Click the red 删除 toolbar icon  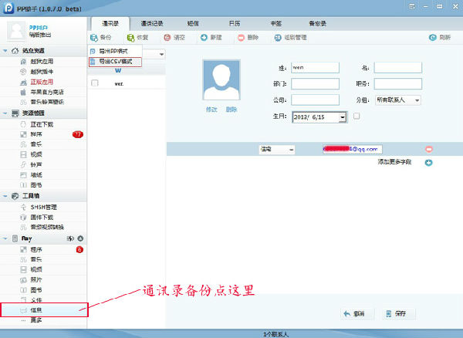(x=242, y=38)
